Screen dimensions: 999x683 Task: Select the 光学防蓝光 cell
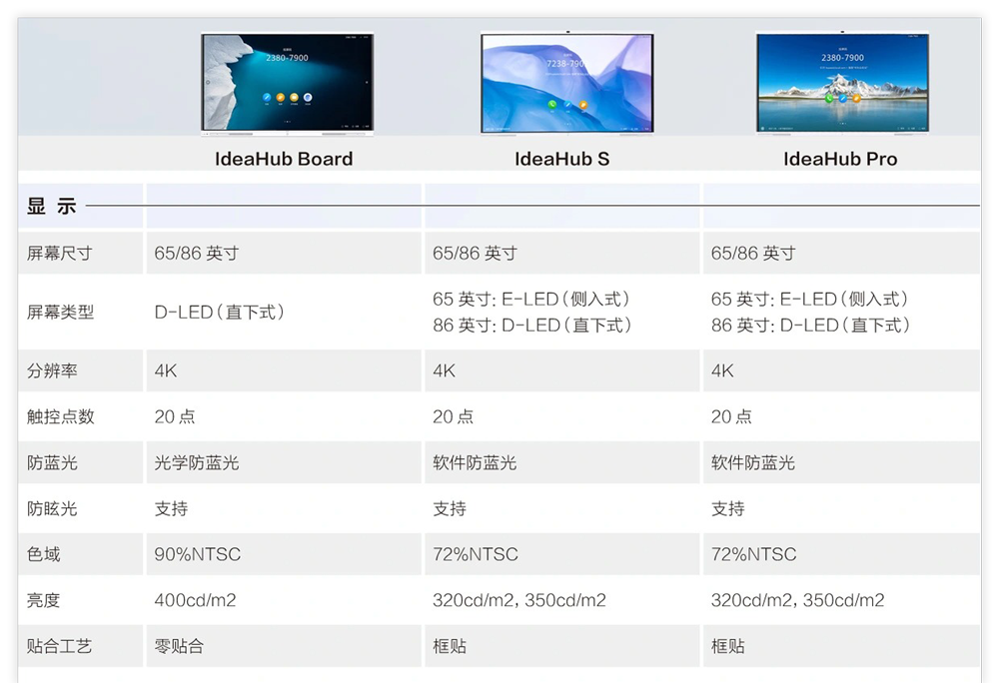pyautogui.click(x=196, y=462)
